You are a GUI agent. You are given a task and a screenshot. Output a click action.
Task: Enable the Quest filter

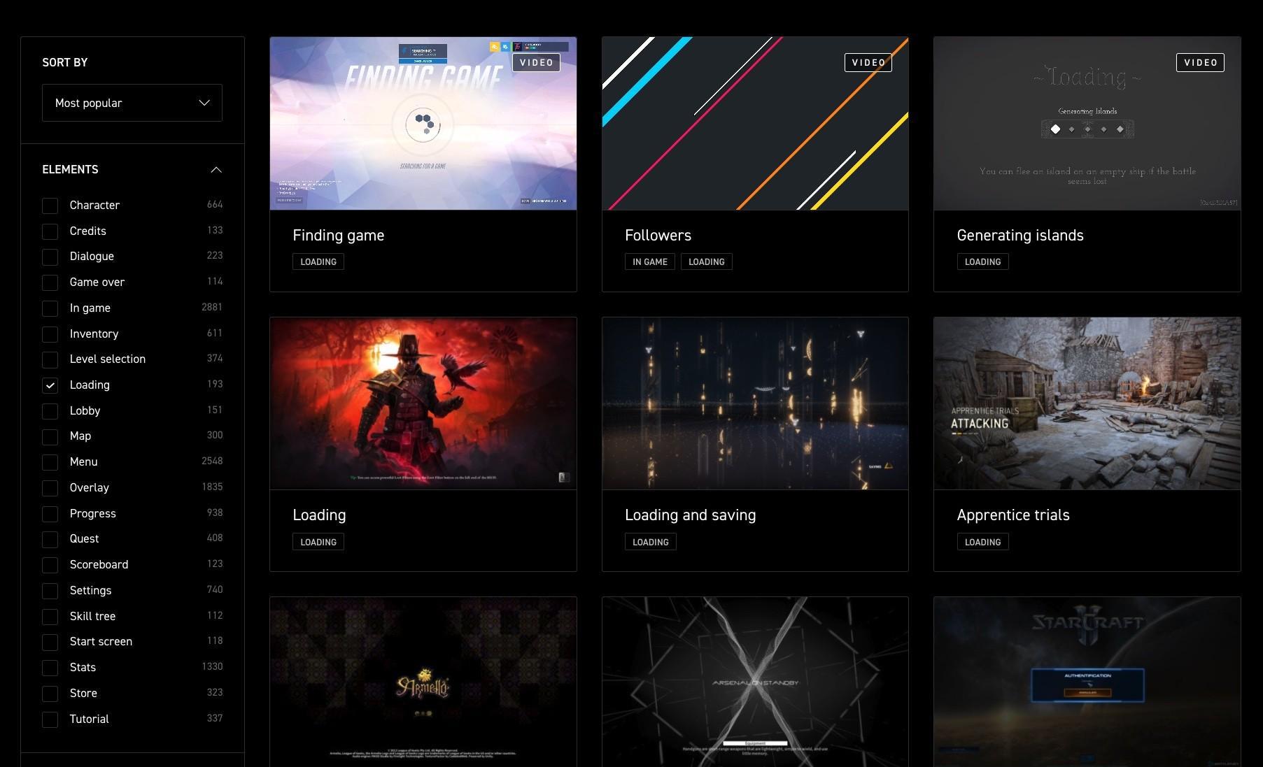[x=50, y=539]
